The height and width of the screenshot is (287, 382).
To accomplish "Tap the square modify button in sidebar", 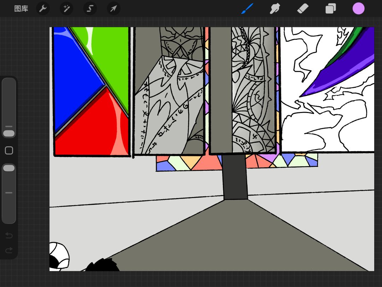I will coord(9,151).
